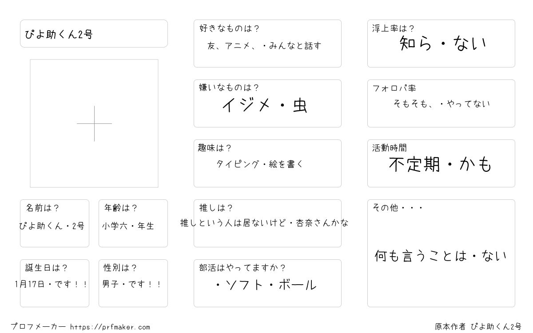The image size is (533, 333).
Task: Click the text 何も言うことは・ない
Action: click(441, 256)
